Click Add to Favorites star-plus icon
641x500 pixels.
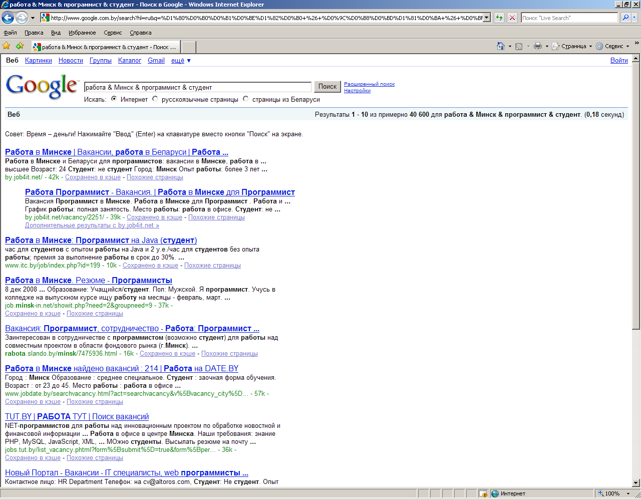20,46
